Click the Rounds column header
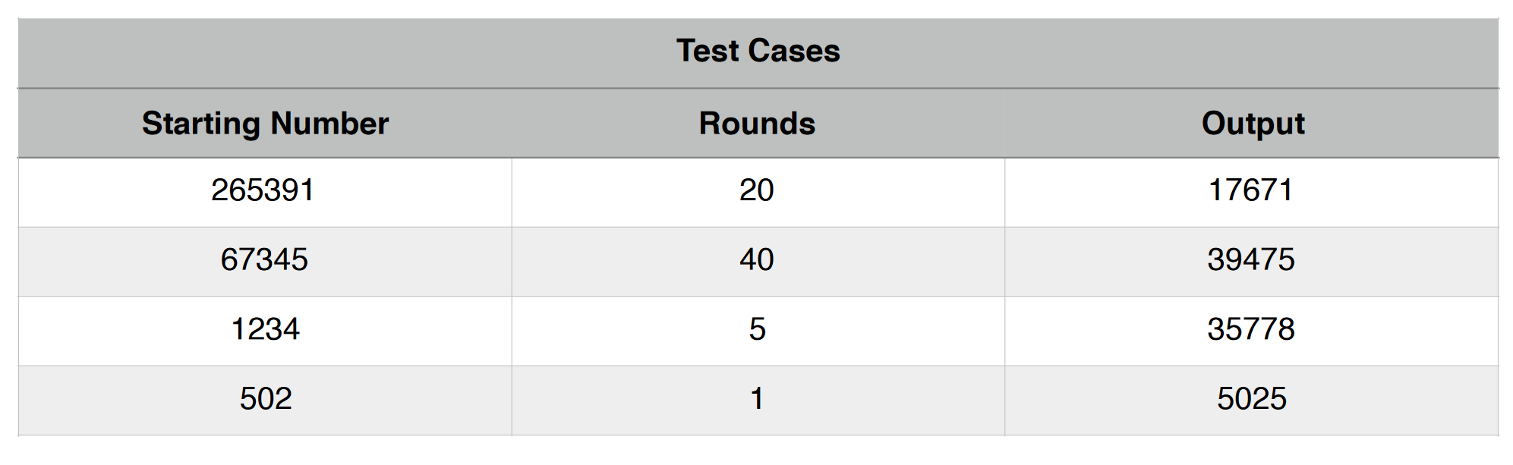 [758, 124]
